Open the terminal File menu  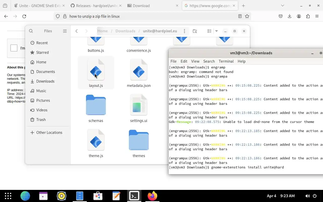point(174,61)
